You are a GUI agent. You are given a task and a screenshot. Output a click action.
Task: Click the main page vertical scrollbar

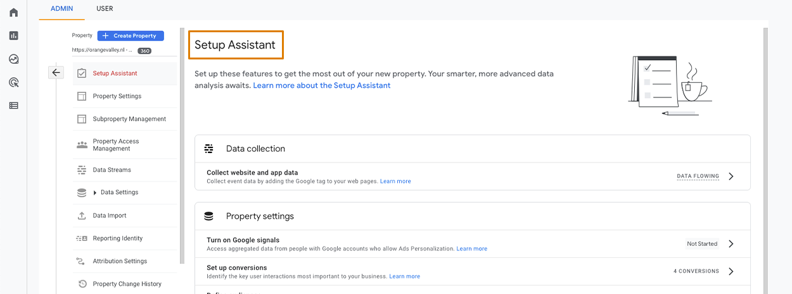point(765,161)
